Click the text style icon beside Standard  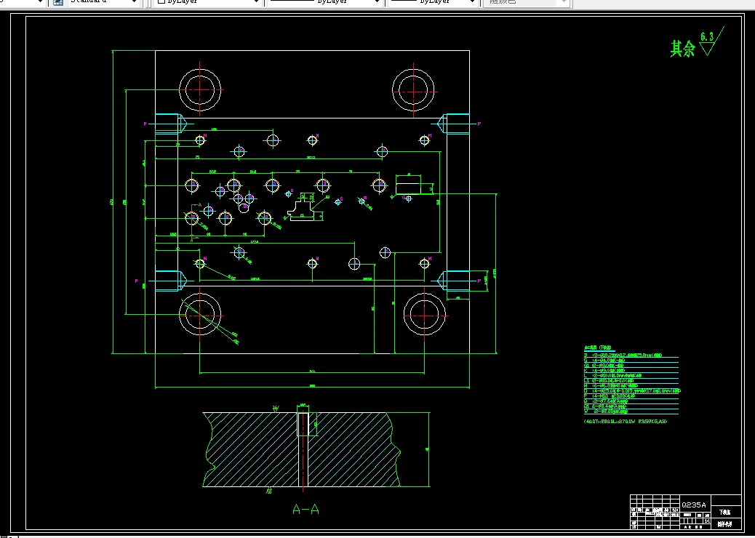click(x=58, y=2)
